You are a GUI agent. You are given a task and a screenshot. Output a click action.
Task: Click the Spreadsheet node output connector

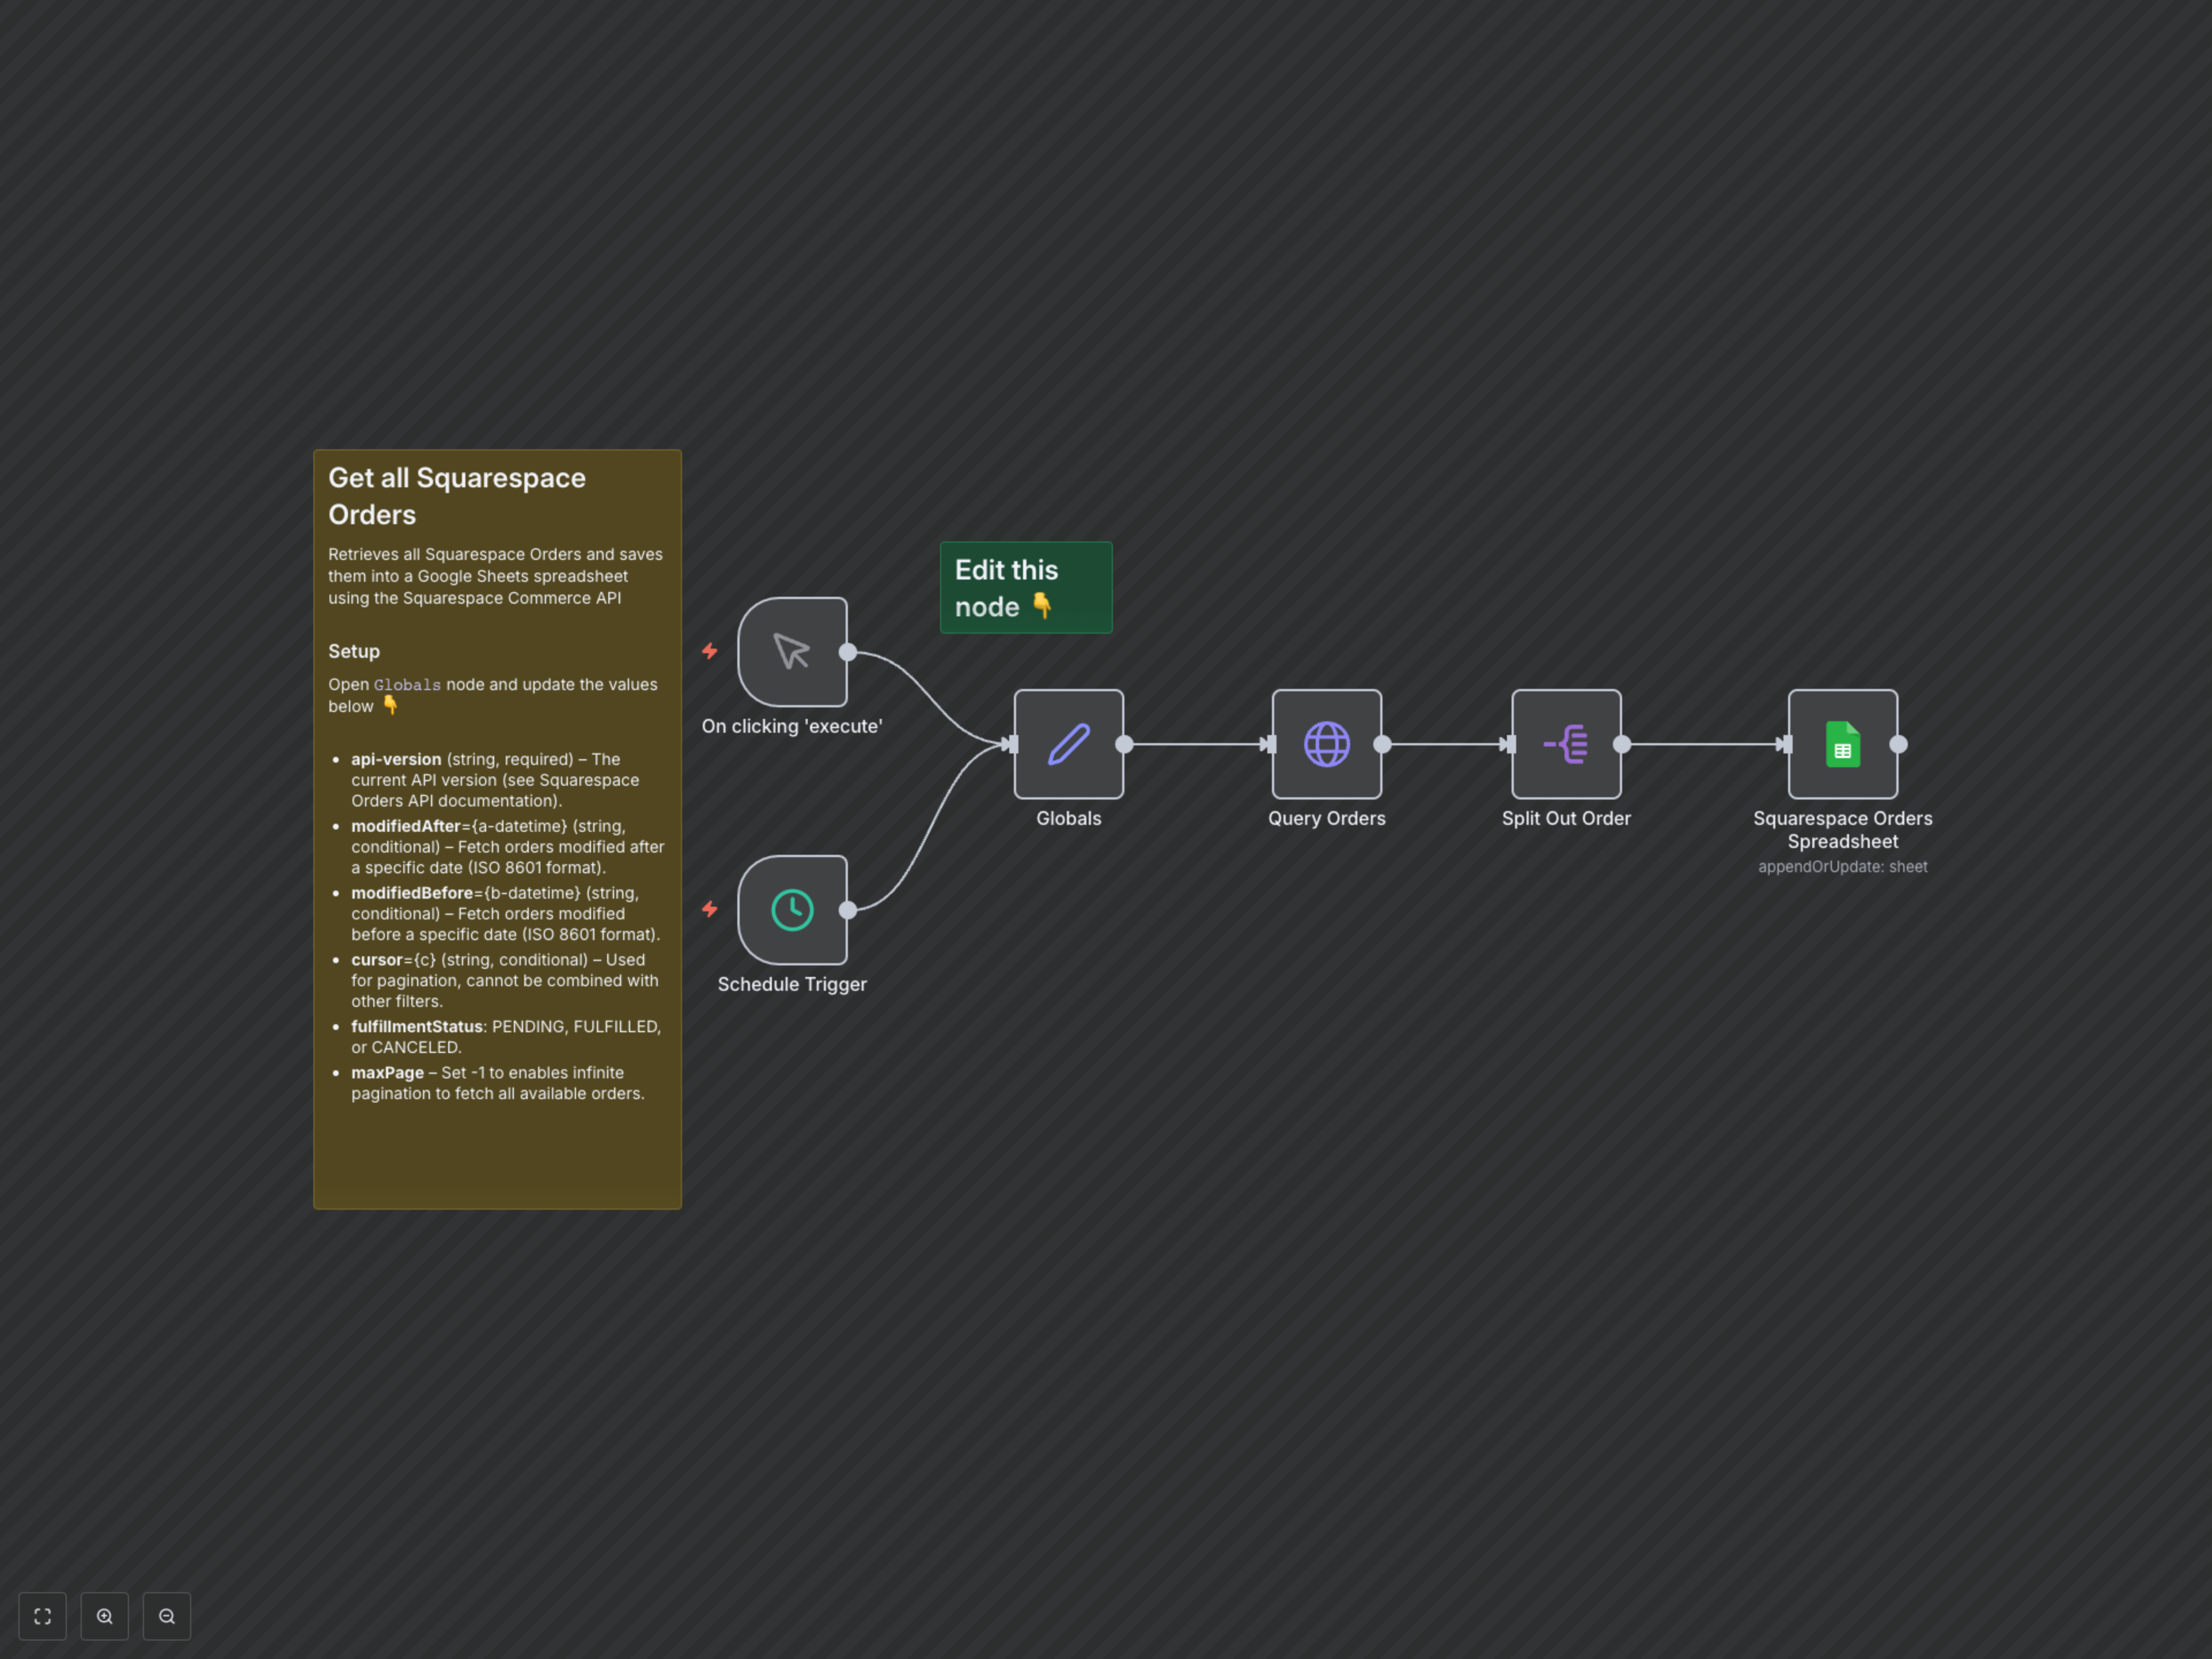(1898, 744)
